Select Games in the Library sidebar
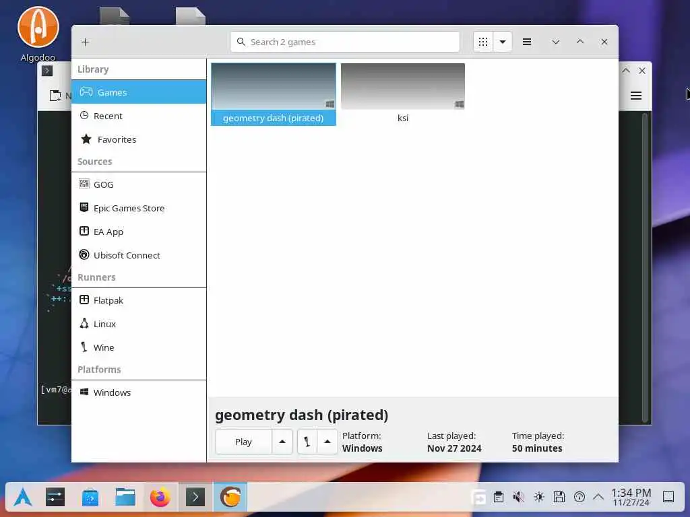The width and height of the screenshot is (690, 517). pyautogui.click(x=139, y=92)
